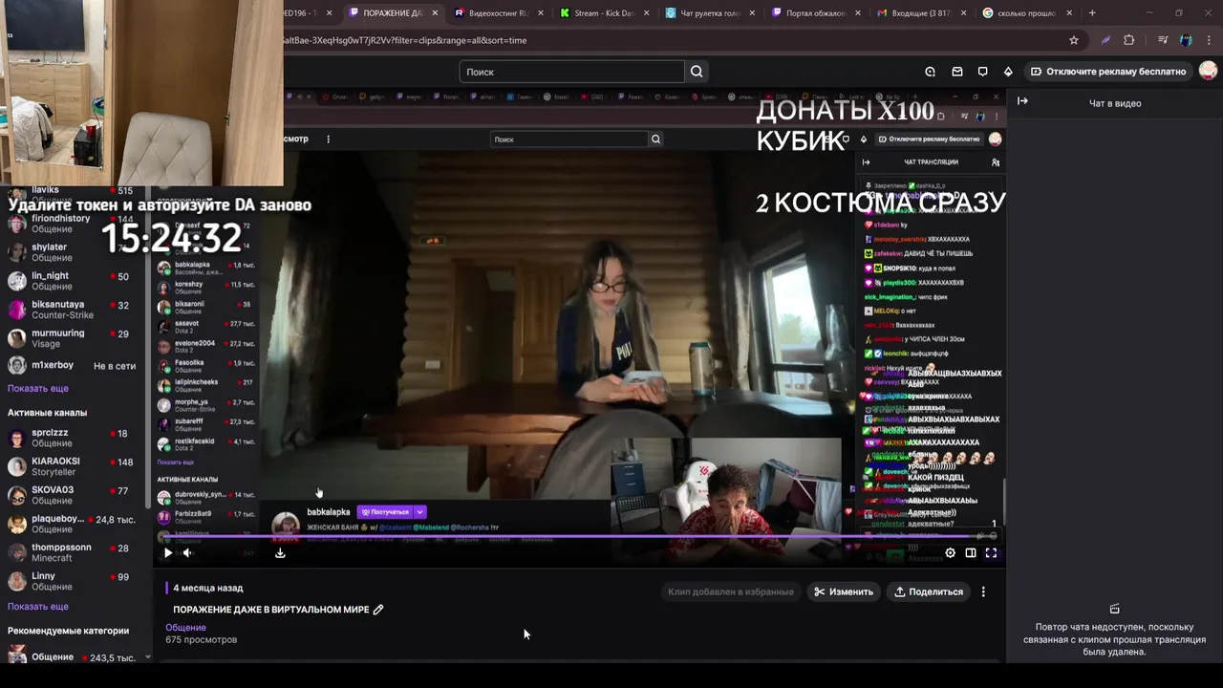The image size is (1223, 688).
Task: Open the user avatar menu
Action: click(x=1208, y=71)
